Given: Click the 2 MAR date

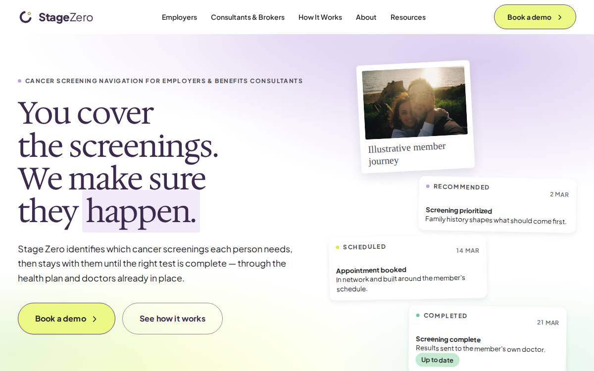Looking at the screenshot, I should (x=559, y=194).
